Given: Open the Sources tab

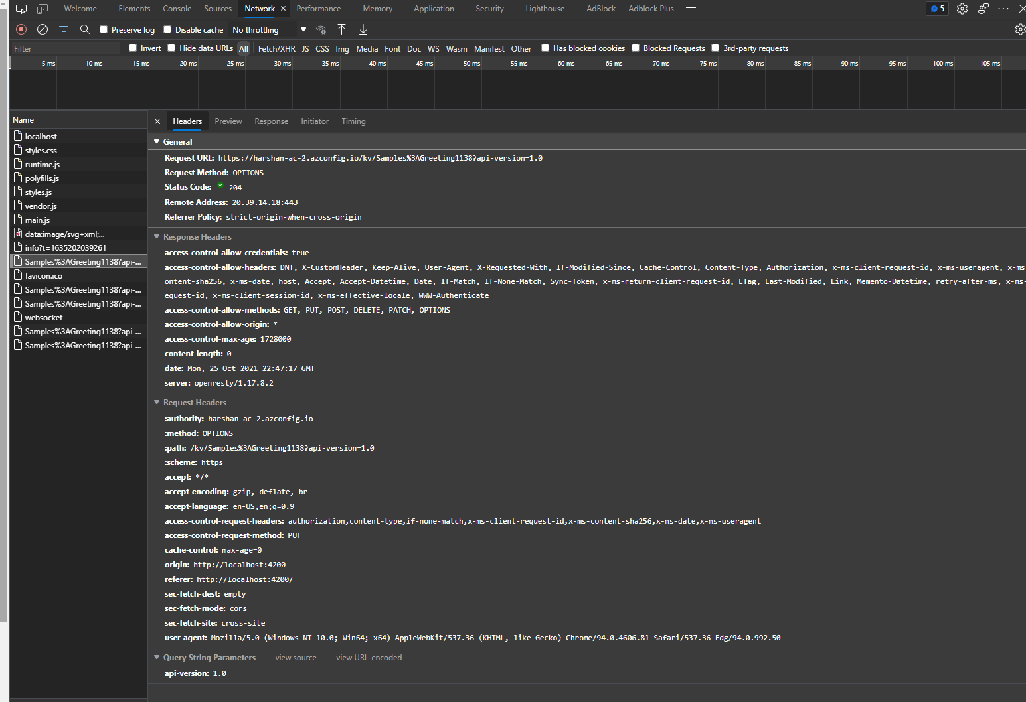Looking at the screenshot, I should pos(218,9).
